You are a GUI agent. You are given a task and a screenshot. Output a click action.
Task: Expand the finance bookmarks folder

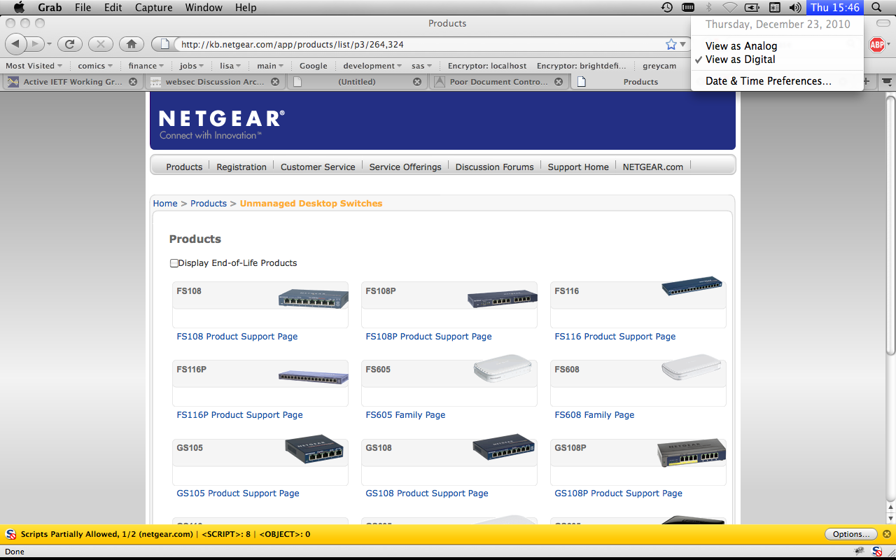[x=147, y=66]
